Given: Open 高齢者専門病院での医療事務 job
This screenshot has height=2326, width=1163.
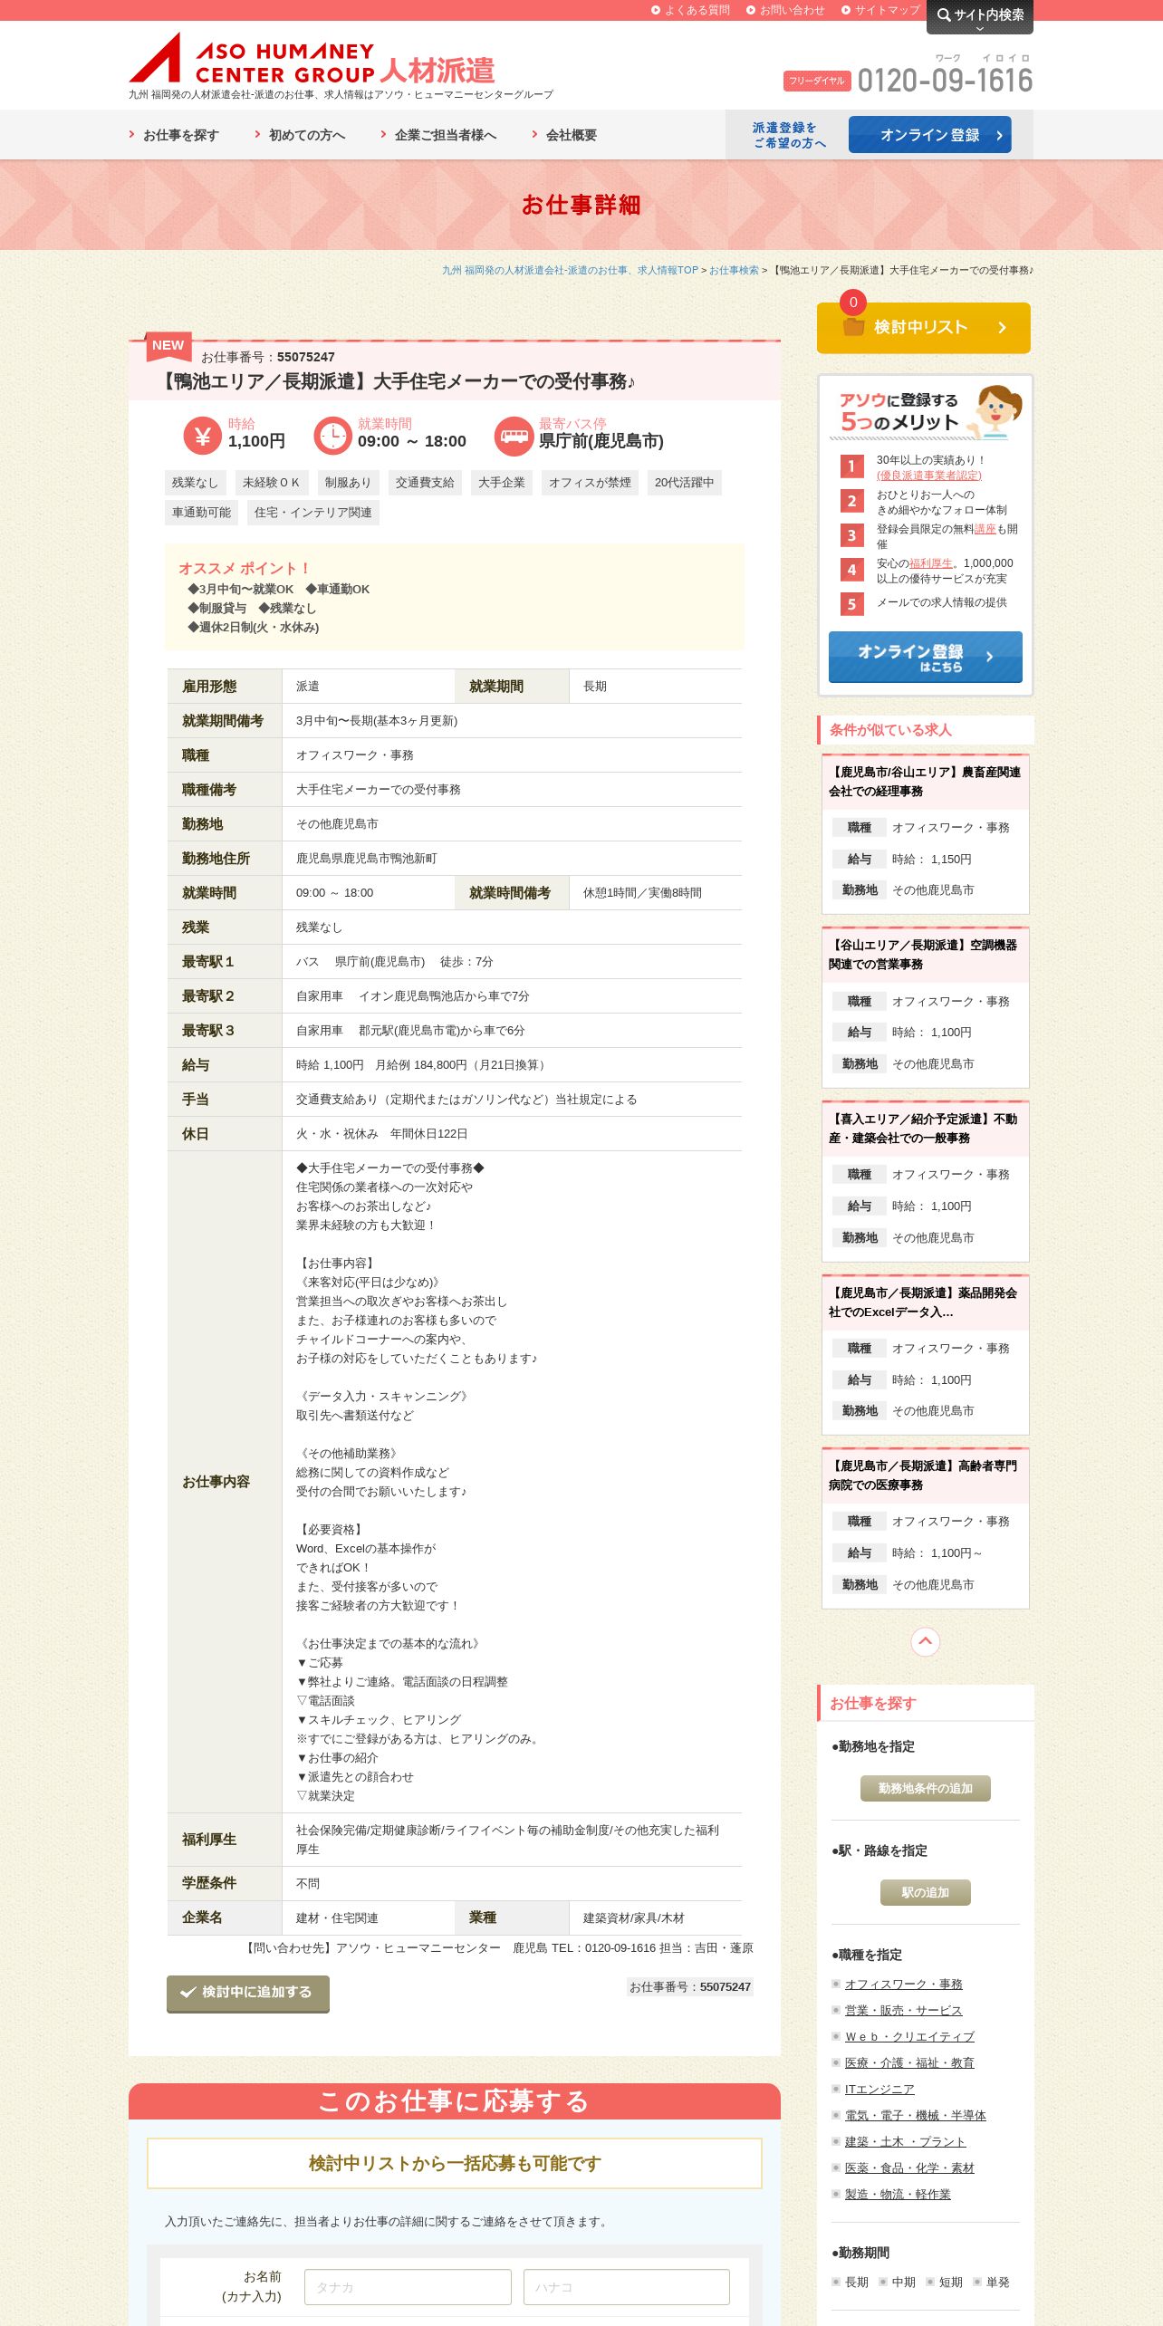Looking at the screenshot, I should [925, 1475].
